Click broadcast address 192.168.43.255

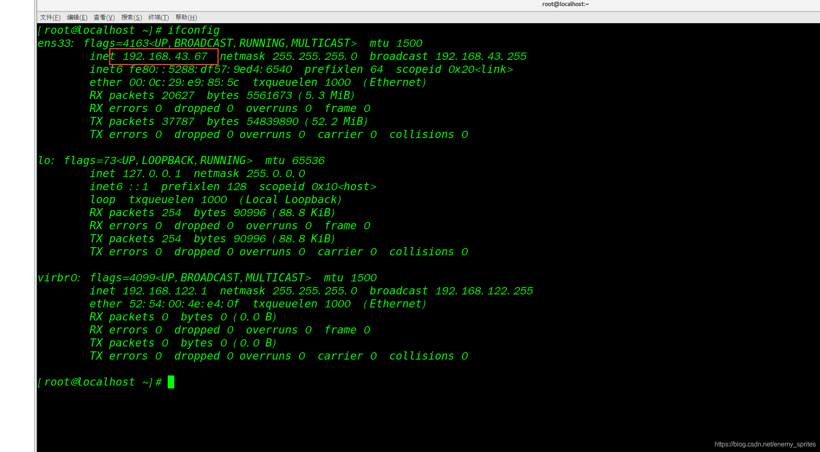click(x=480, y=56)
